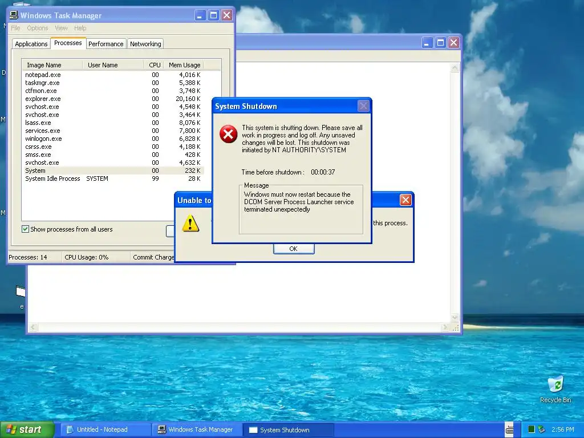Click the 2:56 PM taskbar clock
584x438 pixels.
(x=563, y=429)
